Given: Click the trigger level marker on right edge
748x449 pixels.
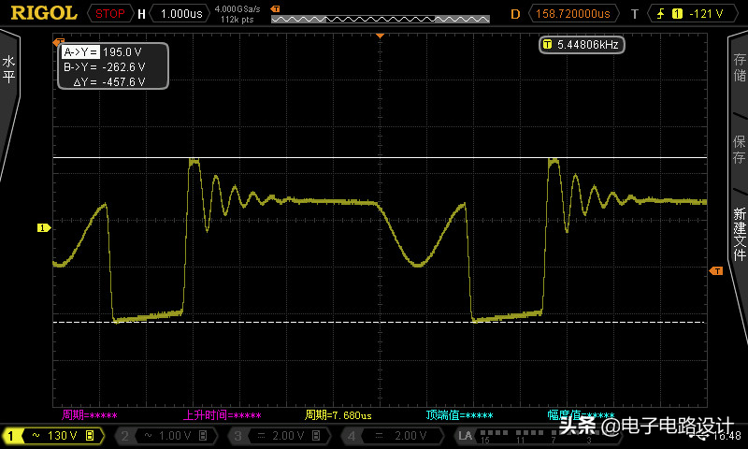Looking at the screenshot, I should [x=716, y=270].
